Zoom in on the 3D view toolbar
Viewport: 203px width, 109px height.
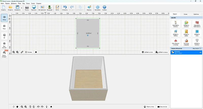tap(26, 107)
